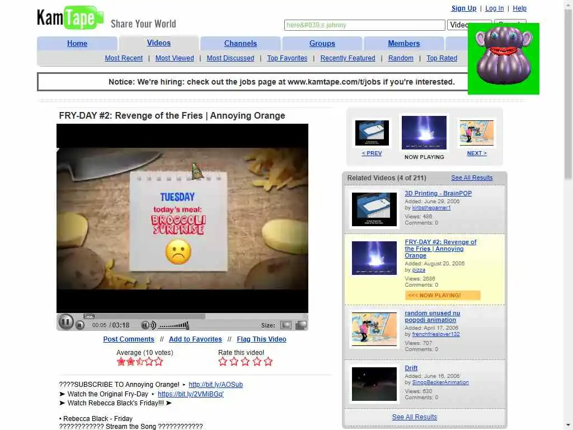Open the bit.ly/2VMiBGq link
The width and height of the screenshot is (573, 430).
(x=191, y=394)
